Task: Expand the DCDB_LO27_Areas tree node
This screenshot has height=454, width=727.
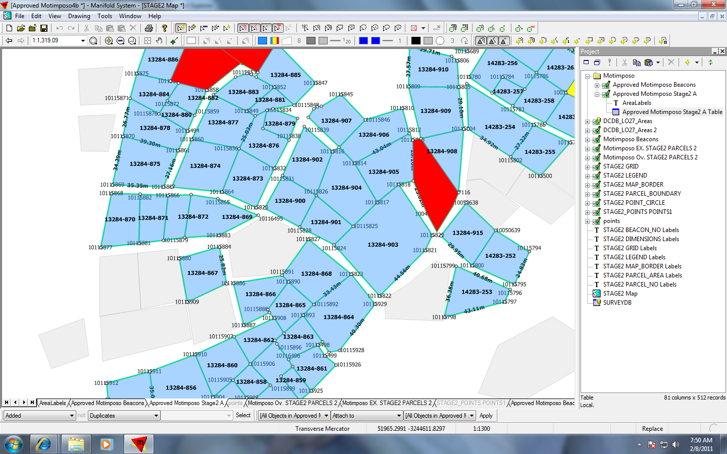Action: click(x=588, y=122)
